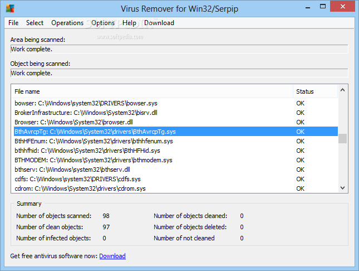The image size is (359, 271).
Task: Open the Download menu
Action: (x=159, y=23)
